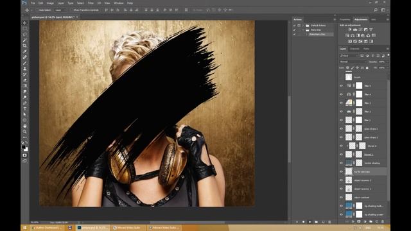Edit in Quick Mask mode icon
The image size is (411, 231).
[x=24, y=155]
